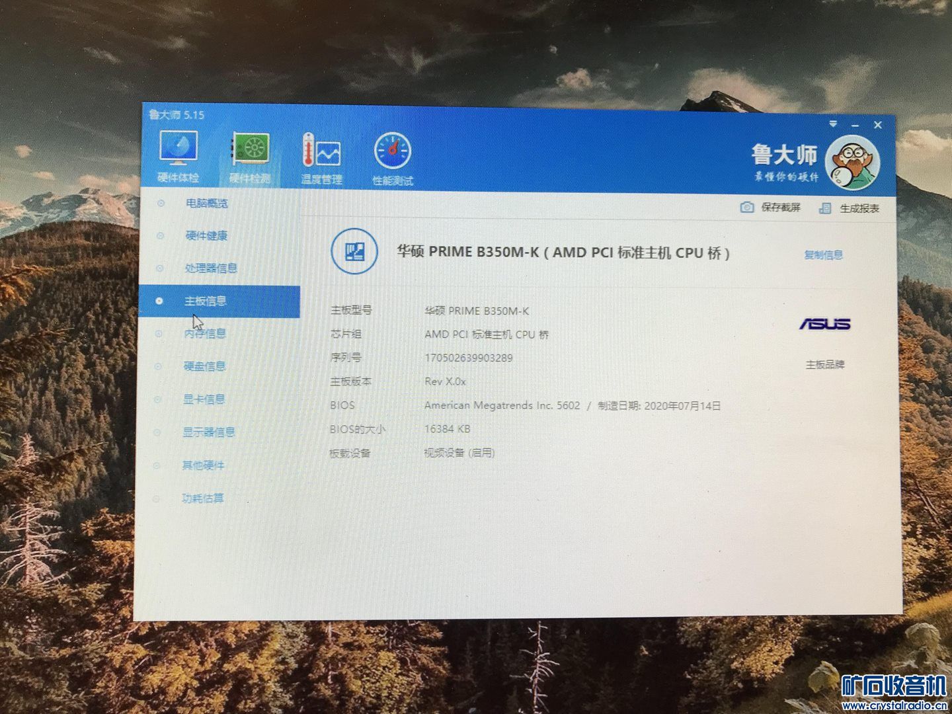Click the 板载设备 value 视频设备 (启用)
This screenshot has width=952, height=714.
click(459, 453)
